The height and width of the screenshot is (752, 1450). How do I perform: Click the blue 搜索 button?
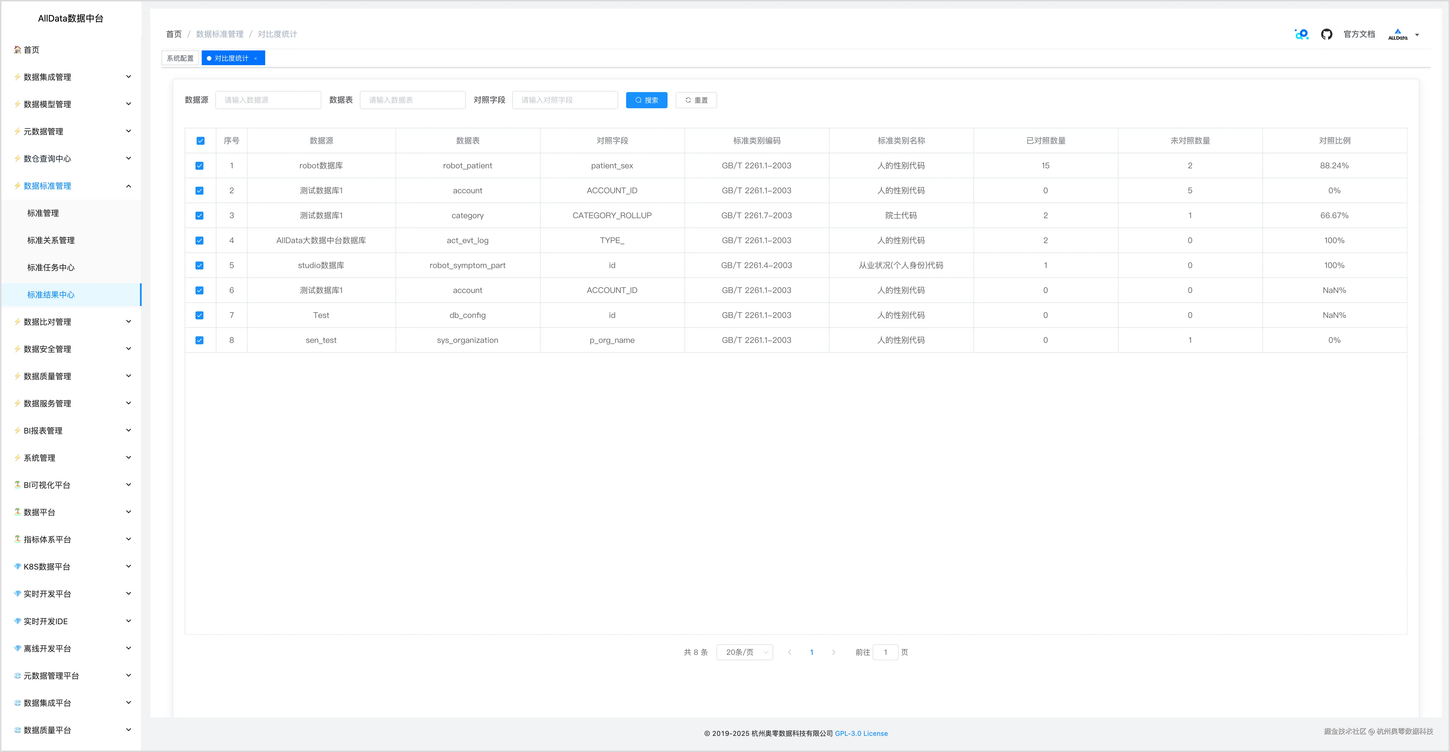(646, 100)
